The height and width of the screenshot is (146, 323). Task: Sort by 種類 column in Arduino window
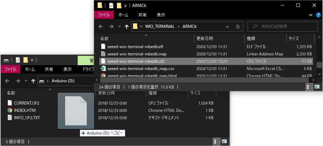pos(153,93)
